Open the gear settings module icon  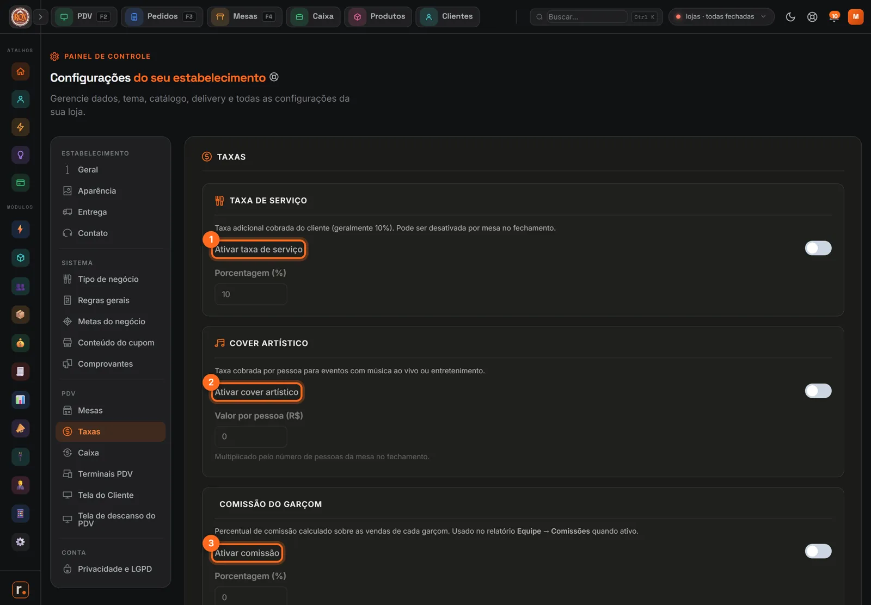pos(20,542)
